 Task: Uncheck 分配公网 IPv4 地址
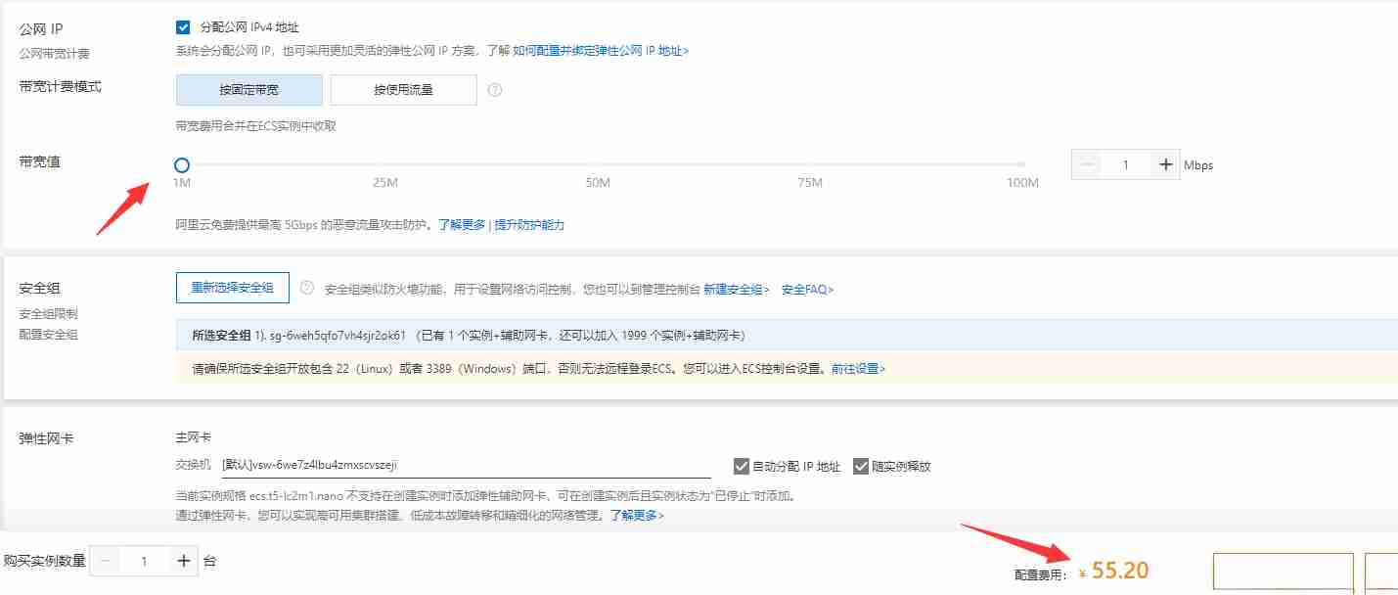coord(182,27)
